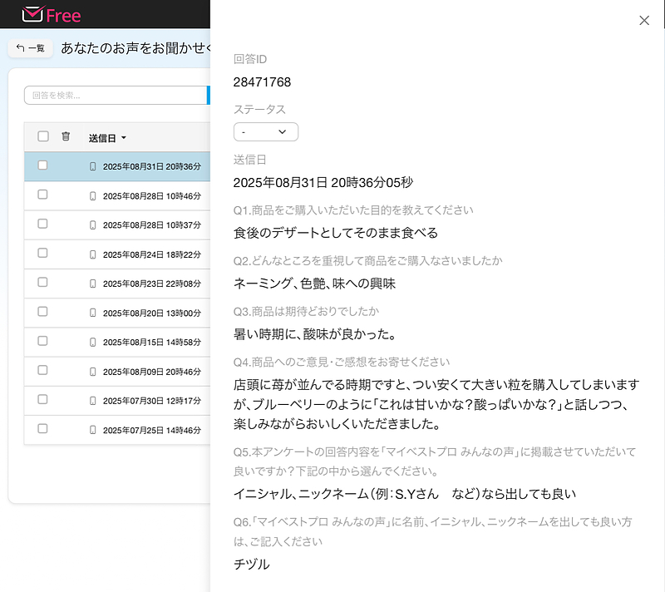Go back with the 一覧 button

click(x=31, y=48)
